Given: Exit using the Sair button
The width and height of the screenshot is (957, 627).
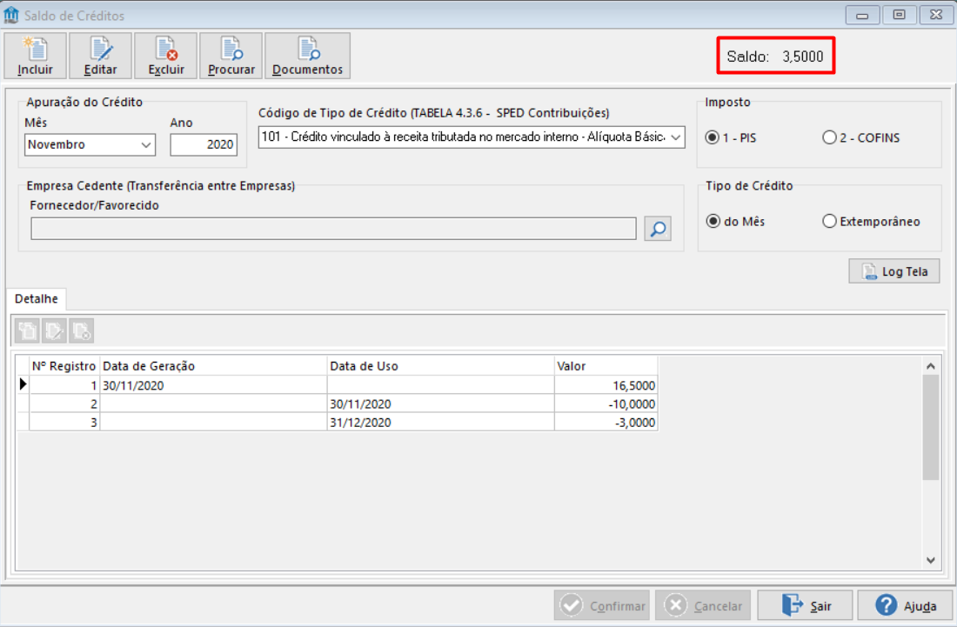Looking at the screenshot, I should tap(805, 605).
